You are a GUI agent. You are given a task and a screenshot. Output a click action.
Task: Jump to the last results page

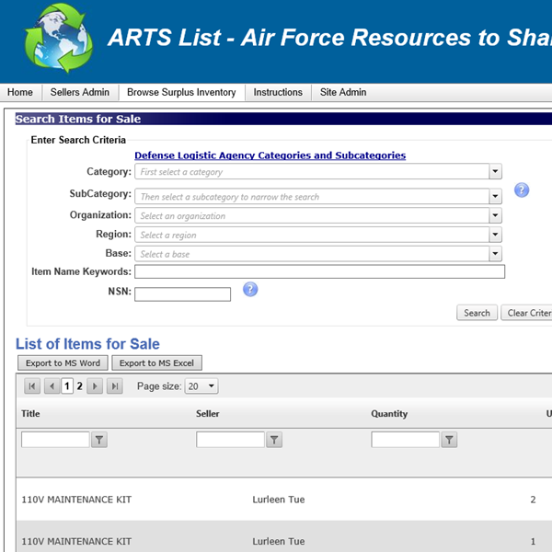tap(114, 386)
